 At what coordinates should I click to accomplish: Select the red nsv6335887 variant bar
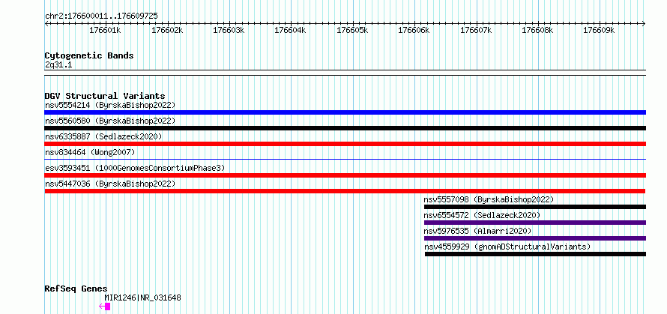click(345, 144)
